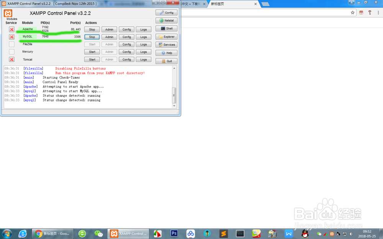Open MySQL Admin page
Viewport: 383px width, 239px height.
click(109, 37)
